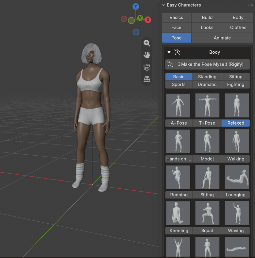
Task: Click the zoom magnifier viewport icon
Action: pos(147,43)
